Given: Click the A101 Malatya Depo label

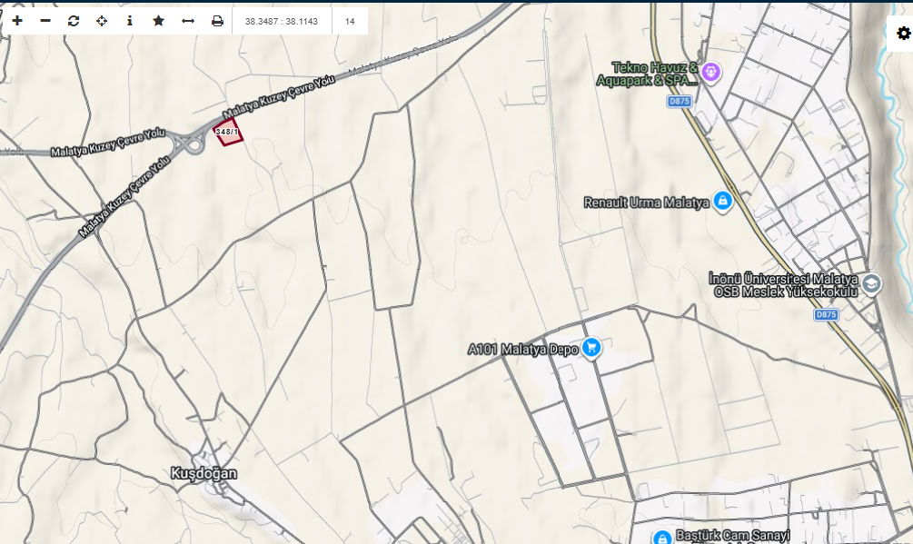Looking at the screenshot, I should point(523,349).
